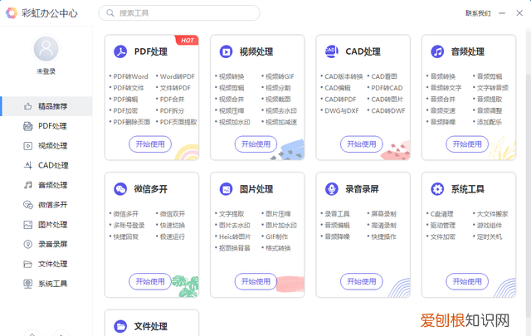
Task: Choose 屏幕录制 entry
Action: 383,214
